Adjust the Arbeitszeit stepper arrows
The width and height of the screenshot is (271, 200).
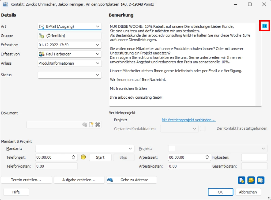coord(207,157)
